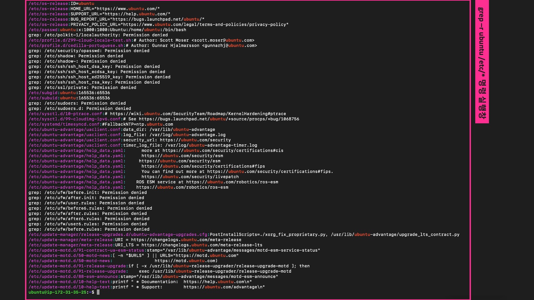Select the /etc/ufw/after.init permission denied line
The image size is (534, 300).
tap(86, 198)
